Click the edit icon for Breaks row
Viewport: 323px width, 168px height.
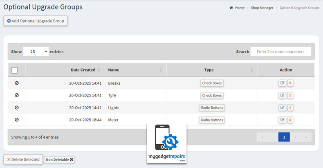point(282,83)
